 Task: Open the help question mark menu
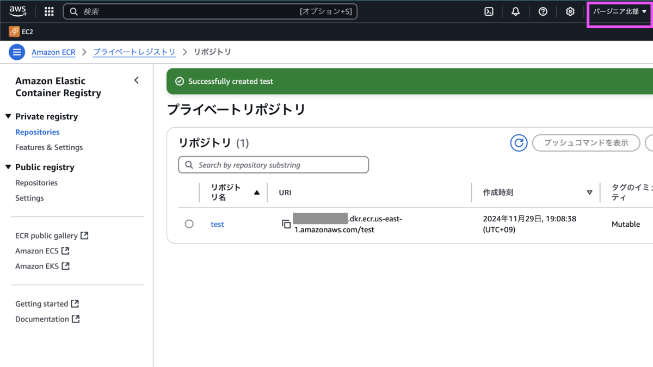[x=543, y=11]
